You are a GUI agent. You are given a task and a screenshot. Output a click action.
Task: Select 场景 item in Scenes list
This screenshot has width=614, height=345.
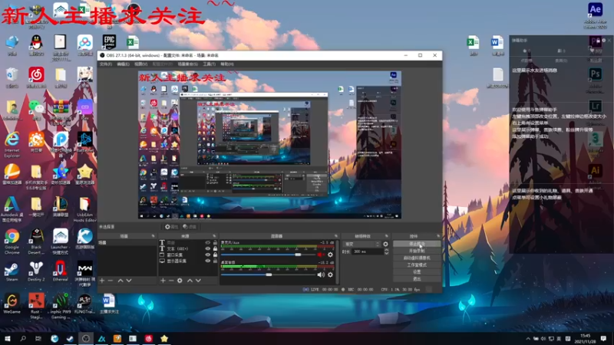coord(127,243)
